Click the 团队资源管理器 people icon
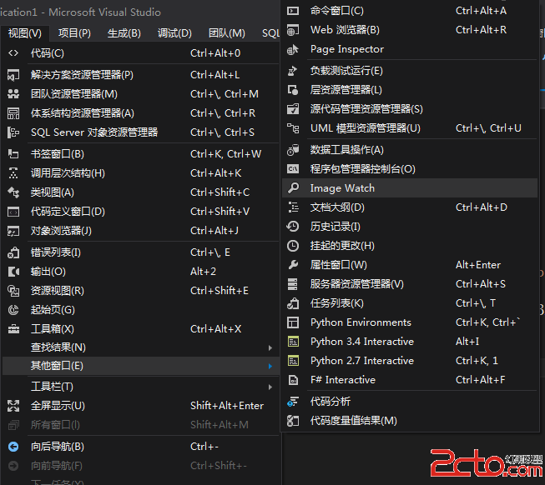Viewport: 545px width, 485px height. (x=13, y=94)
